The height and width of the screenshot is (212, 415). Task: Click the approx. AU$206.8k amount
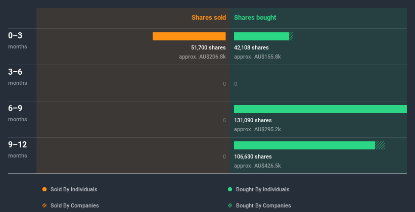pyautogui.click(x=203, y=57)
